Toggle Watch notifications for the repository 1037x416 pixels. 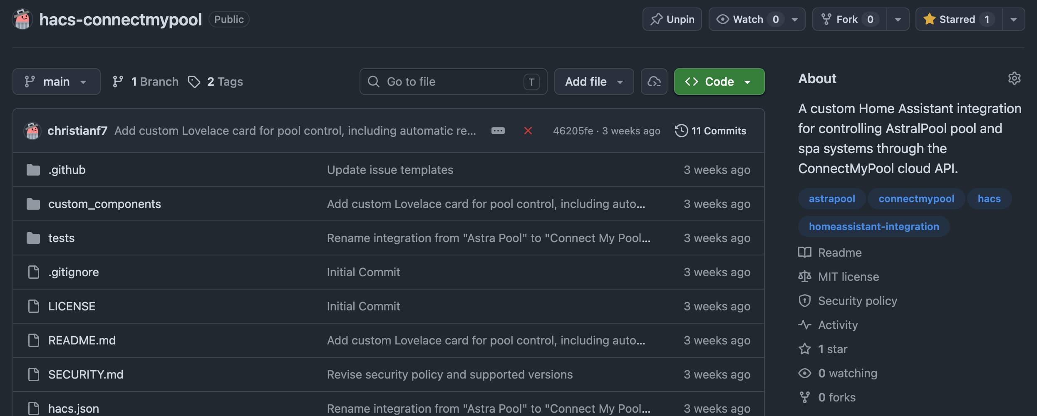click(757, 19)
